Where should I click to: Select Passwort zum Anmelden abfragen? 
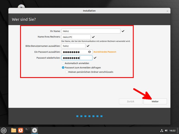81,68
